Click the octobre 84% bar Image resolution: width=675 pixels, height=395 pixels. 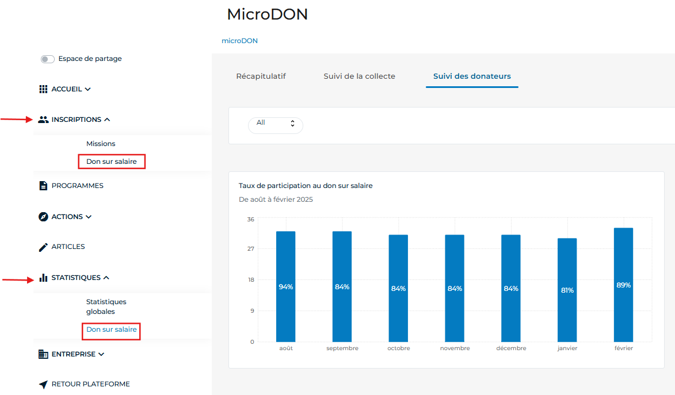(x=398, y=288)
